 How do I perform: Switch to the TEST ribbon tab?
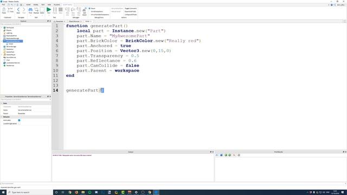[x=43, y=5]
